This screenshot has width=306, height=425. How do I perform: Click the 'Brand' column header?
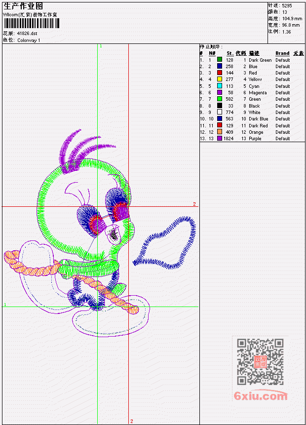coord(282,53)
